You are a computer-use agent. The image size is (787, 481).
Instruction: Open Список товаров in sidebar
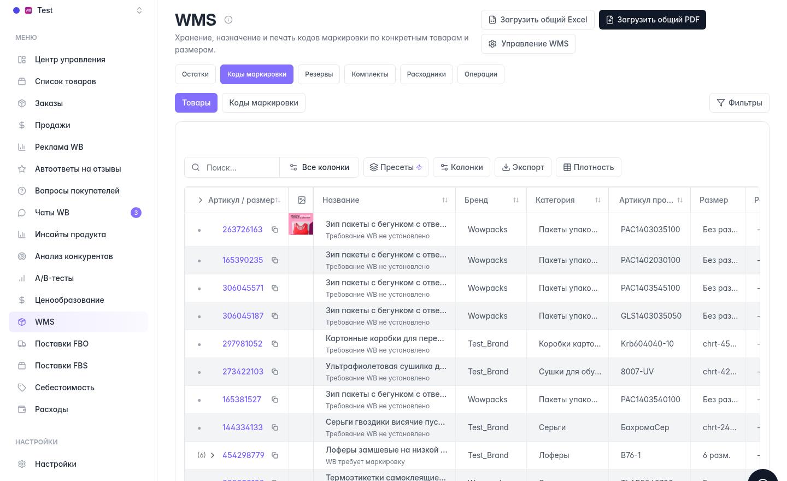pos(78,81)
